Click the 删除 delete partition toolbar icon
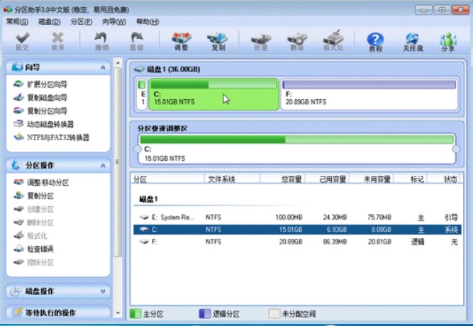Image resolution: width=473 pixels, height=326 pixels. pos(297,41)
